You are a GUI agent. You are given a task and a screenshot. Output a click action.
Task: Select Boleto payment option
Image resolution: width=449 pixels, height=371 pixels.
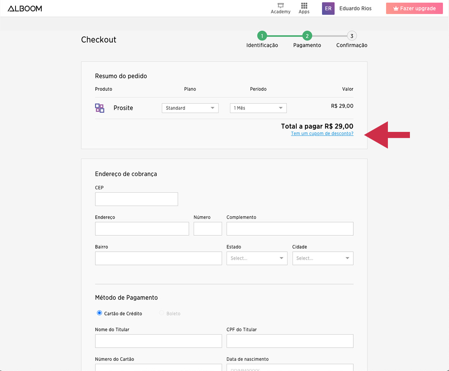(x=162, y=313)
